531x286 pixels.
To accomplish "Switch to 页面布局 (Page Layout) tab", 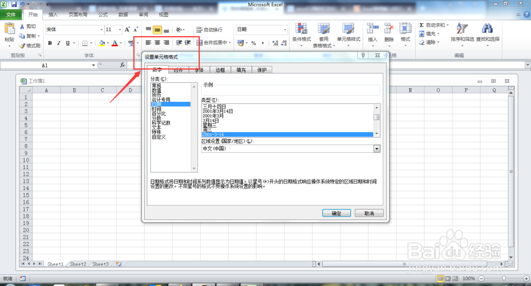I will pos(78,14).
